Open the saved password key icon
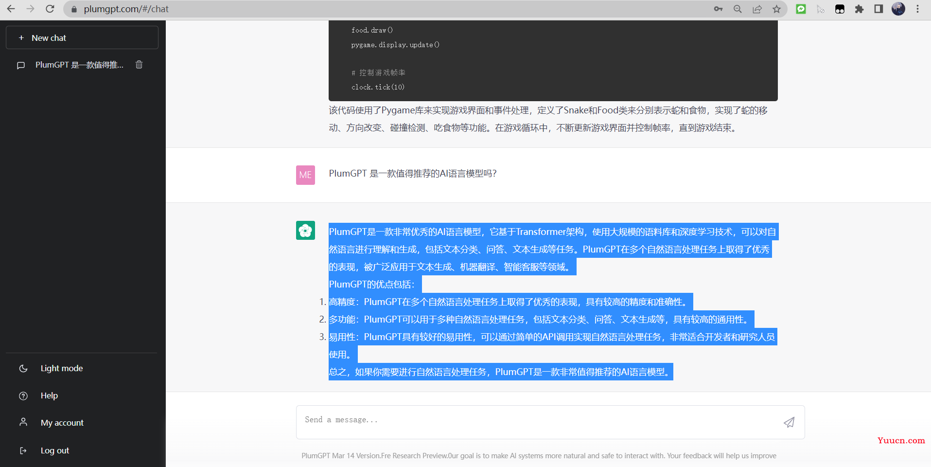Screen dimensions: 931x467 [x=718, y=9]
